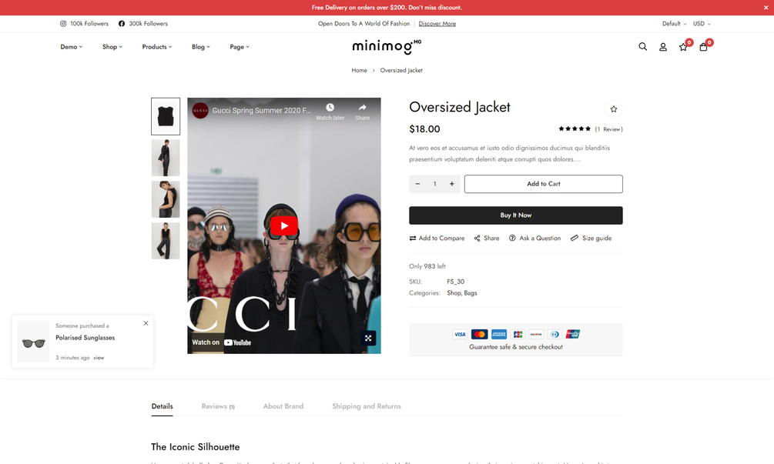Open the shopping bag cart icon

click(703, 47)
